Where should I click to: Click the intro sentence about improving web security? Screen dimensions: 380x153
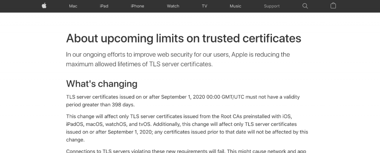(178, 54)
